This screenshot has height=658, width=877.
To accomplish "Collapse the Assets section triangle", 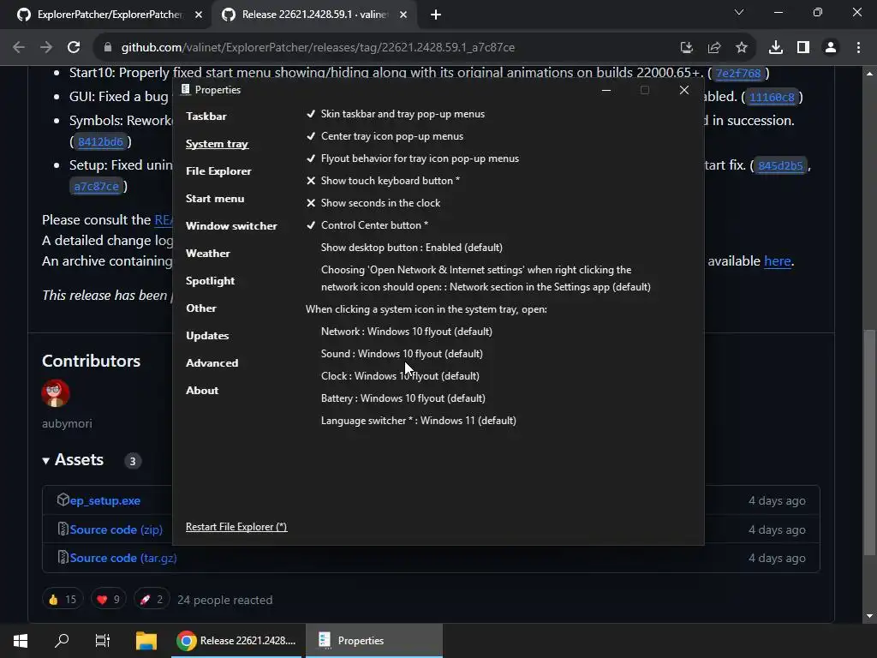I will pyautogui.click(x=46, y=461).
